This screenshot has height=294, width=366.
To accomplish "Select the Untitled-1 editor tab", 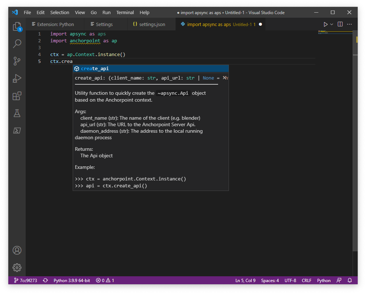I will (x=221, y=24).
